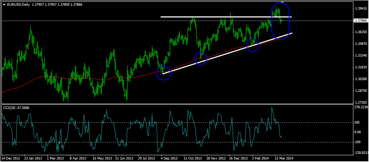Click the 1.39415 price axis label

360,9
